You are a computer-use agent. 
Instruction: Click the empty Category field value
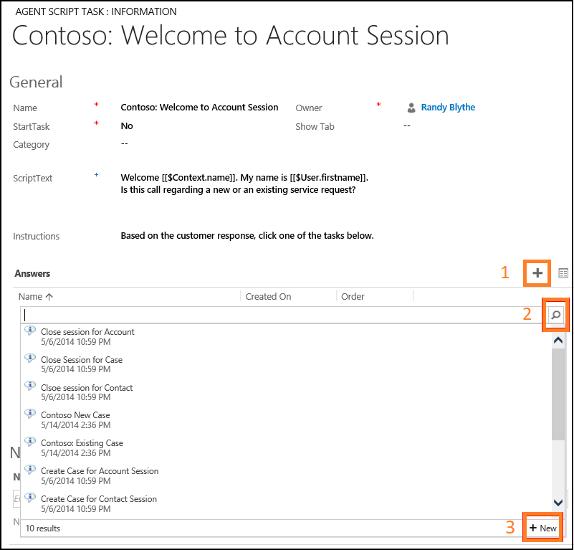(x=125, y=143)
